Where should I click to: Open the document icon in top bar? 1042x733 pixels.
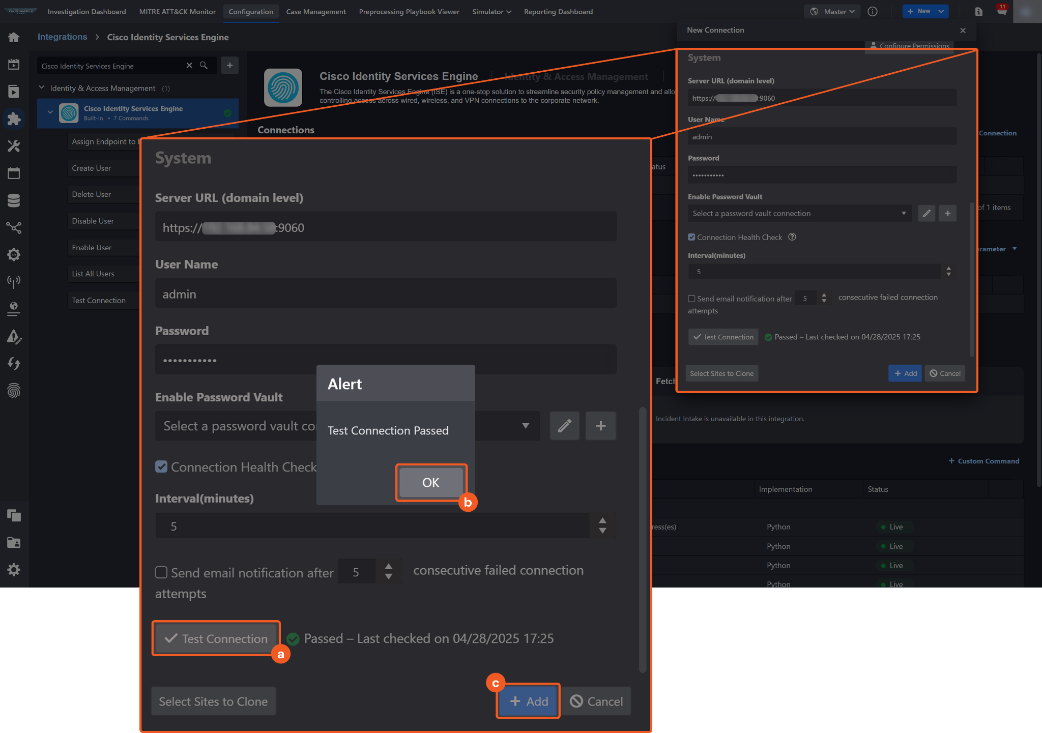(x=978, y=11)
